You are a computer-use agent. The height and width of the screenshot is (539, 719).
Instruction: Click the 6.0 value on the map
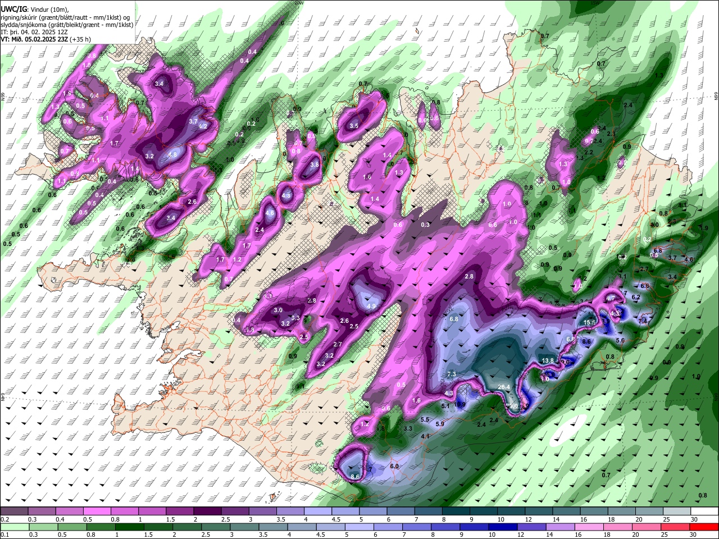point(394,467)
